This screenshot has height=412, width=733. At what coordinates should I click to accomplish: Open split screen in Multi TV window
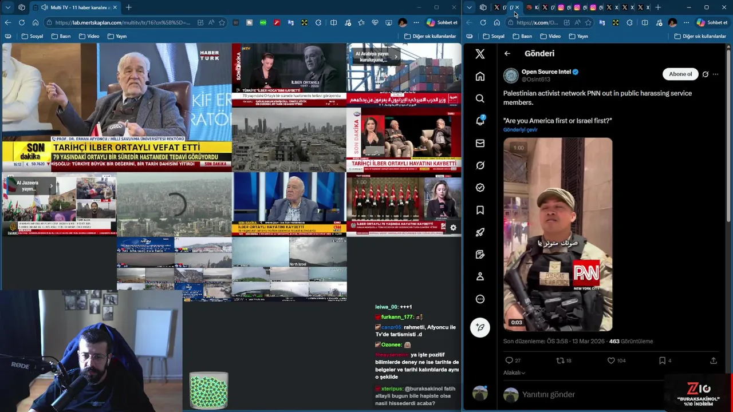pyautogui.click(x=333, y=22)
